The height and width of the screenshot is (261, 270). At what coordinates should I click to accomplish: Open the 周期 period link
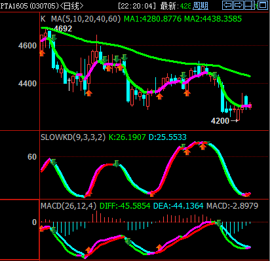(x=201, y=6)
